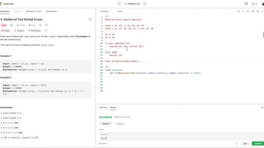Go to the previous problem arrow
264x148 pixels.
(119, 4)
